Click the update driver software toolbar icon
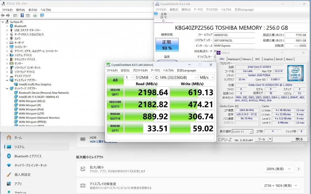The image size is (311, 194). pos(35,16)
